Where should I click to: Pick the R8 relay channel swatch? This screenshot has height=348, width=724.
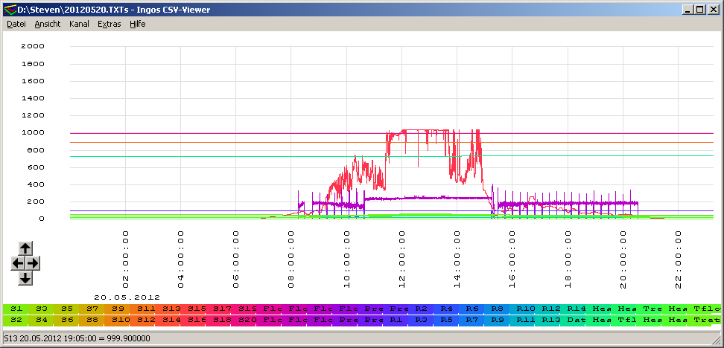point(498,309)
